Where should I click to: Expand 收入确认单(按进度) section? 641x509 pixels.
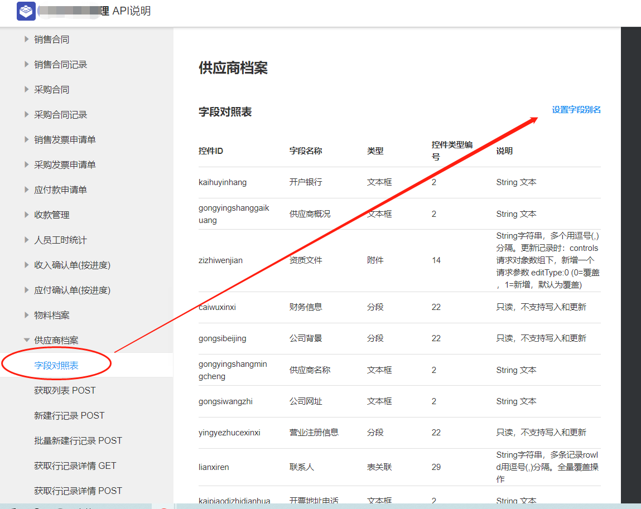point(26,265)
